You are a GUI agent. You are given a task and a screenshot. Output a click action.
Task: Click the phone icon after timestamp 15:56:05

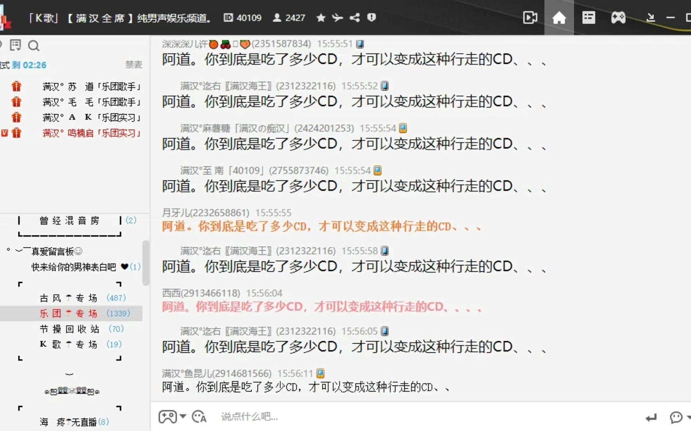[385, 331]
